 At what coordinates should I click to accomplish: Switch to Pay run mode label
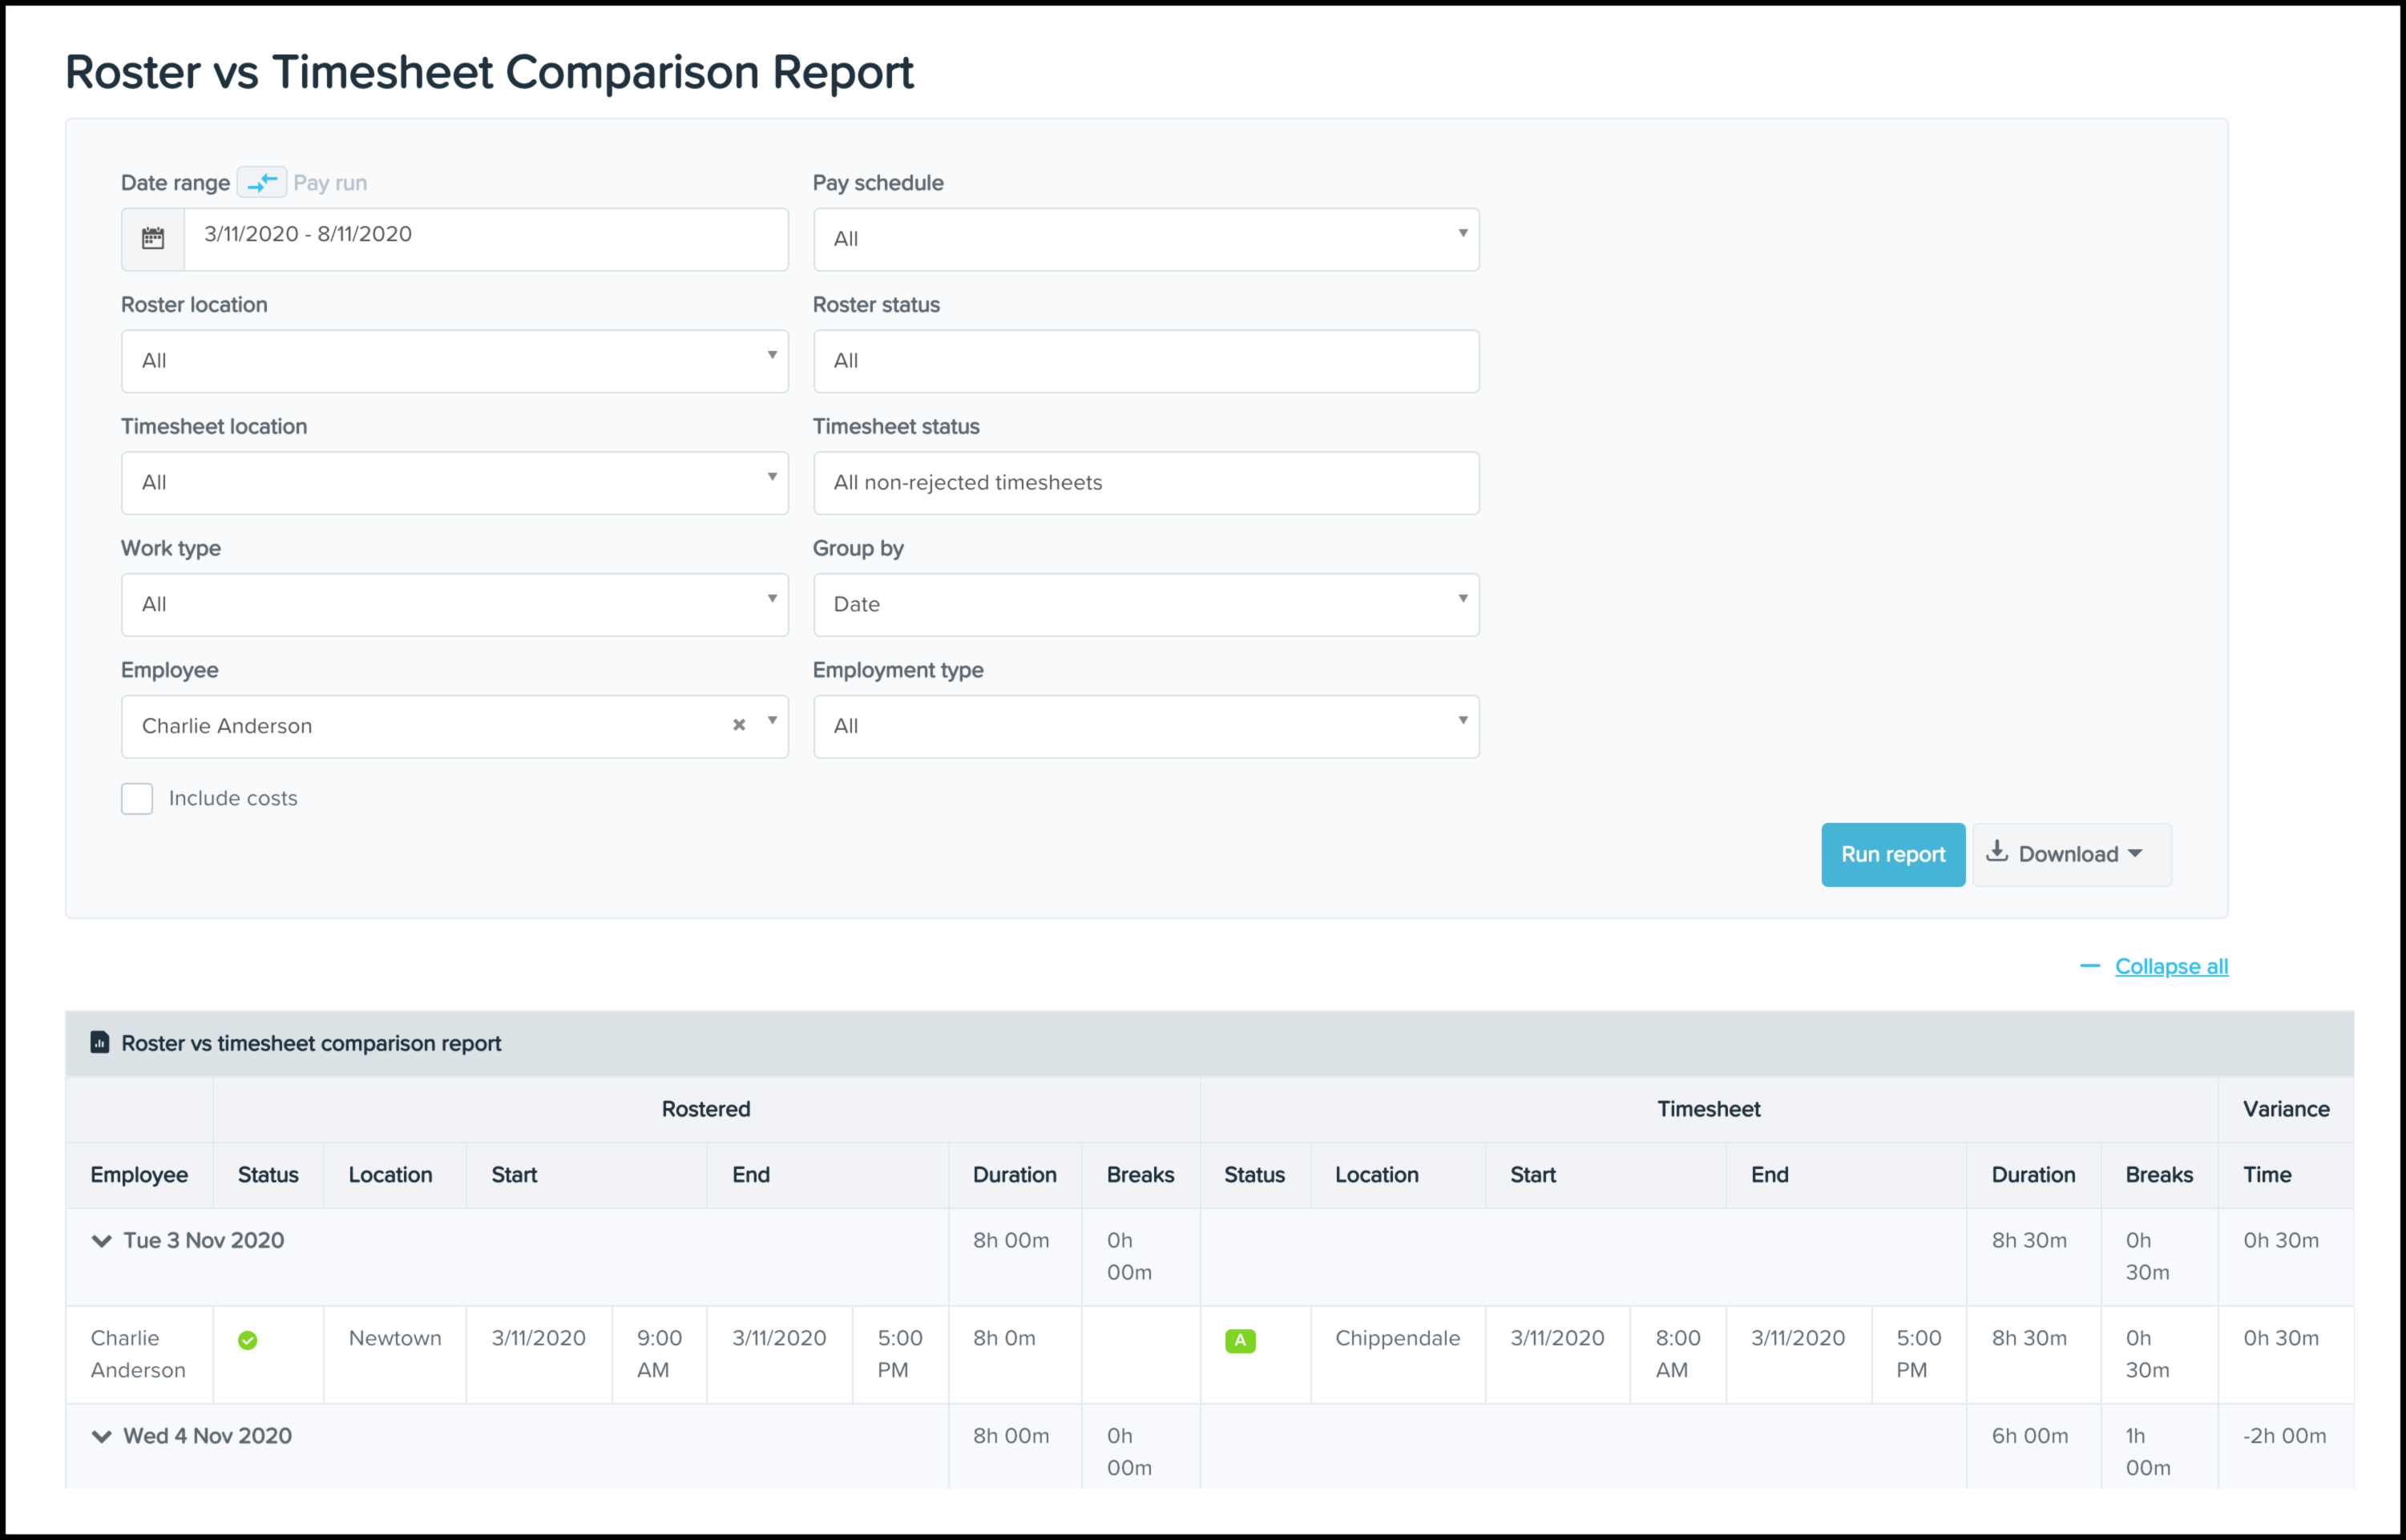(330, 183)
